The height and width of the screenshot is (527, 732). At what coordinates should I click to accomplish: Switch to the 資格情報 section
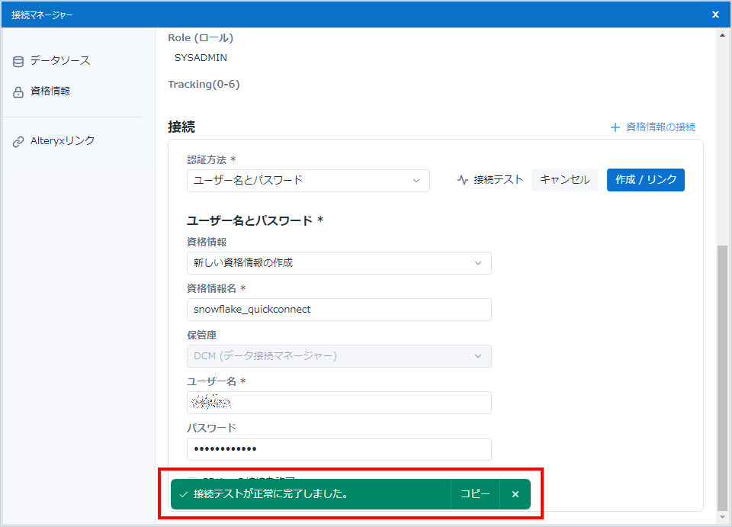point(50,92)
